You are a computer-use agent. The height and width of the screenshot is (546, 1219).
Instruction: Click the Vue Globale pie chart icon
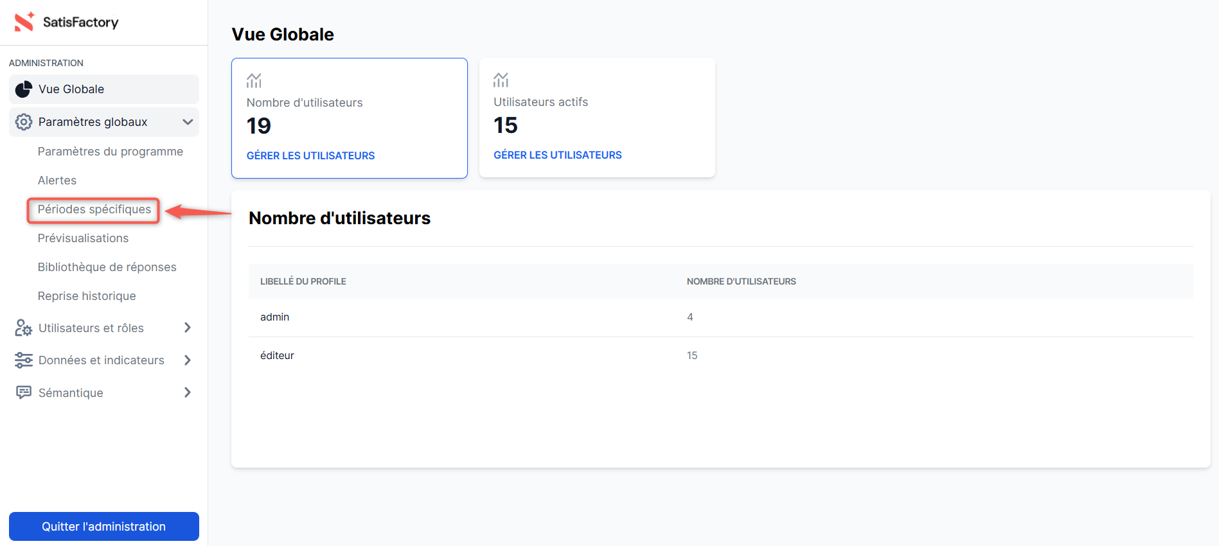[x=24, y=89]
